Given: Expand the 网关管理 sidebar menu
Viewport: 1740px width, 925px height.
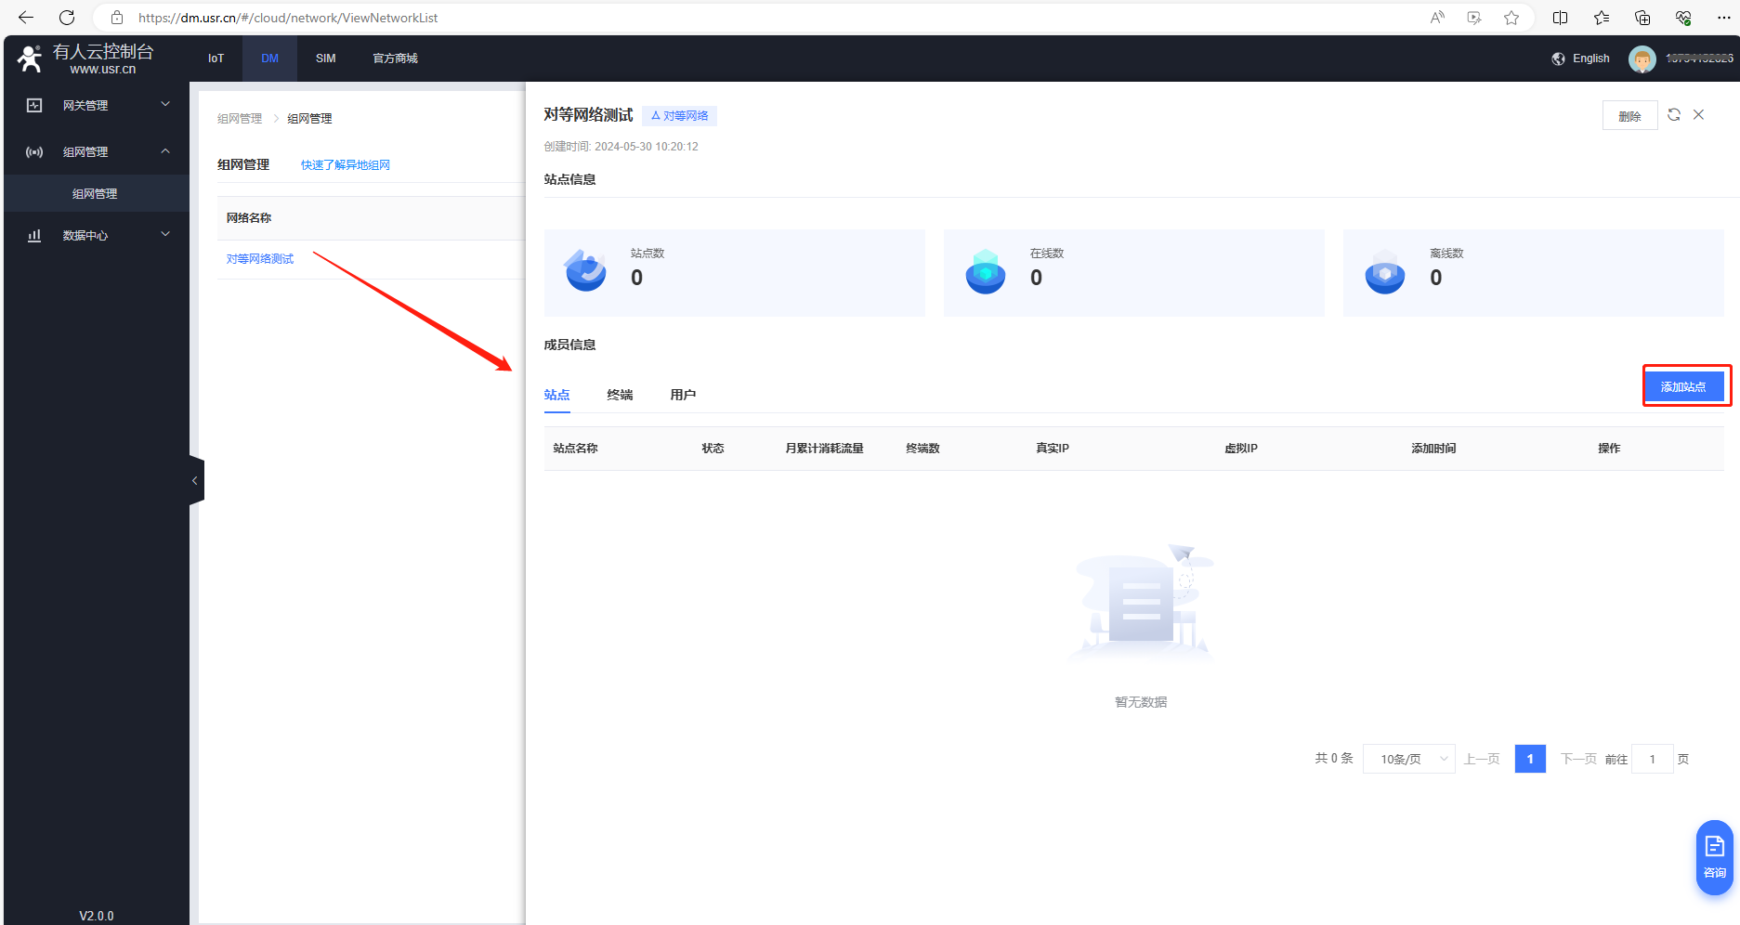Looking at the screenshot, I should point(97,105).
